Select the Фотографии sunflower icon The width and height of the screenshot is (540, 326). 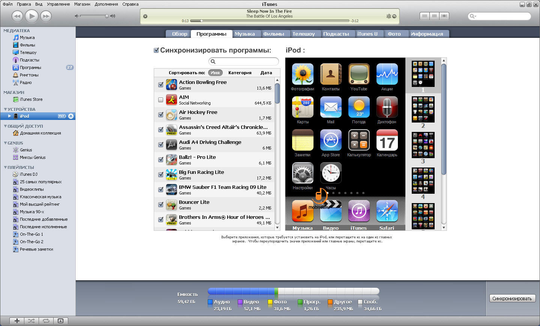click(303, 74)
